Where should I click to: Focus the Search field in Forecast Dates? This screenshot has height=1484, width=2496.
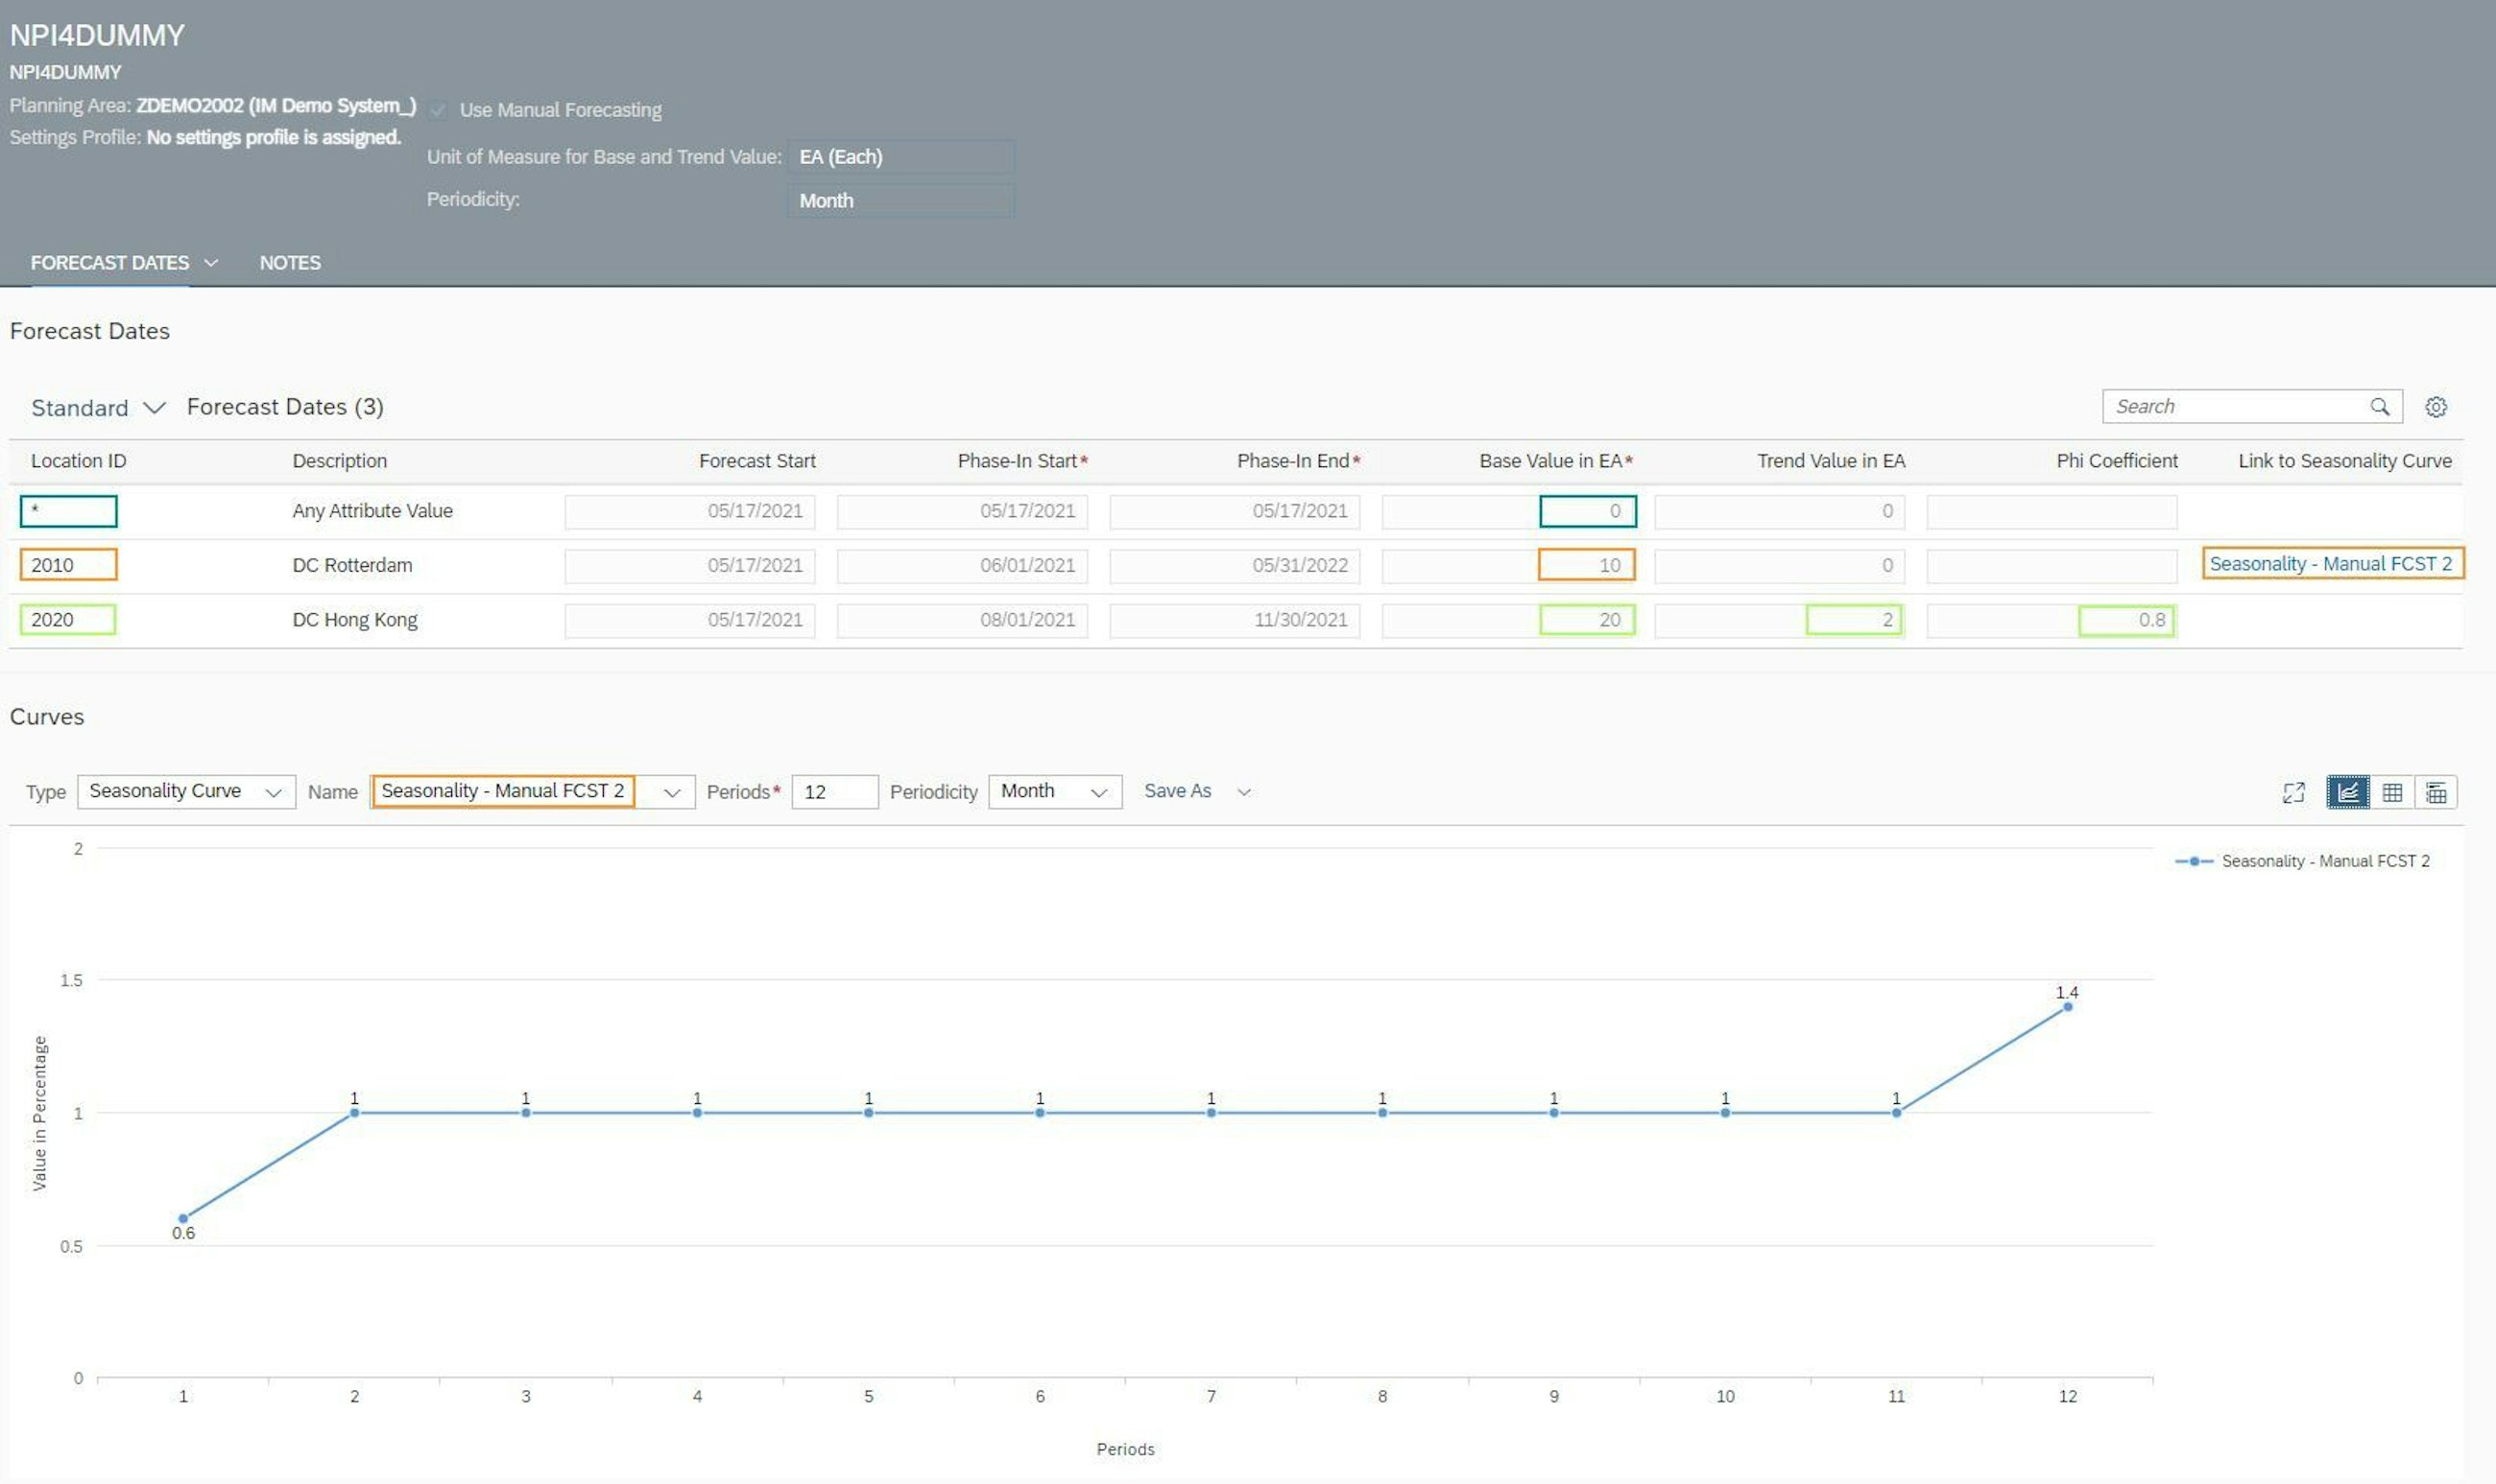tap(2232, 407)
